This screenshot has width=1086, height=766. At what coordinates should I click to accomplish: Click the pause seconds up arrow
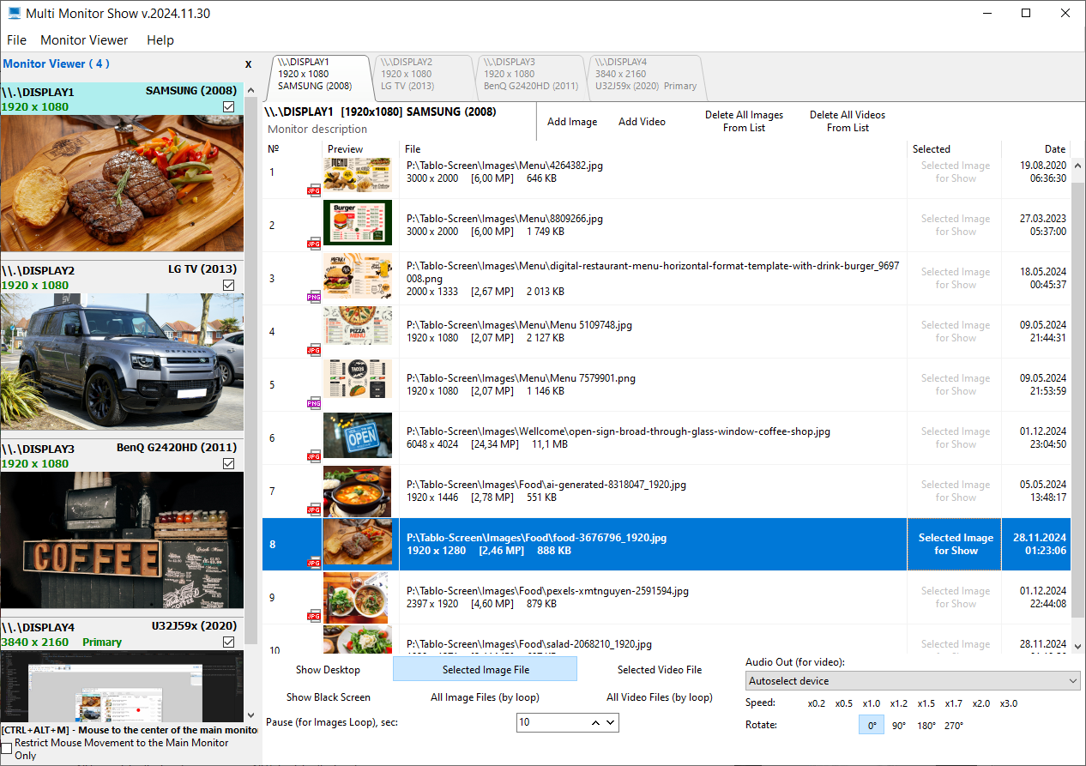point(594,723)
